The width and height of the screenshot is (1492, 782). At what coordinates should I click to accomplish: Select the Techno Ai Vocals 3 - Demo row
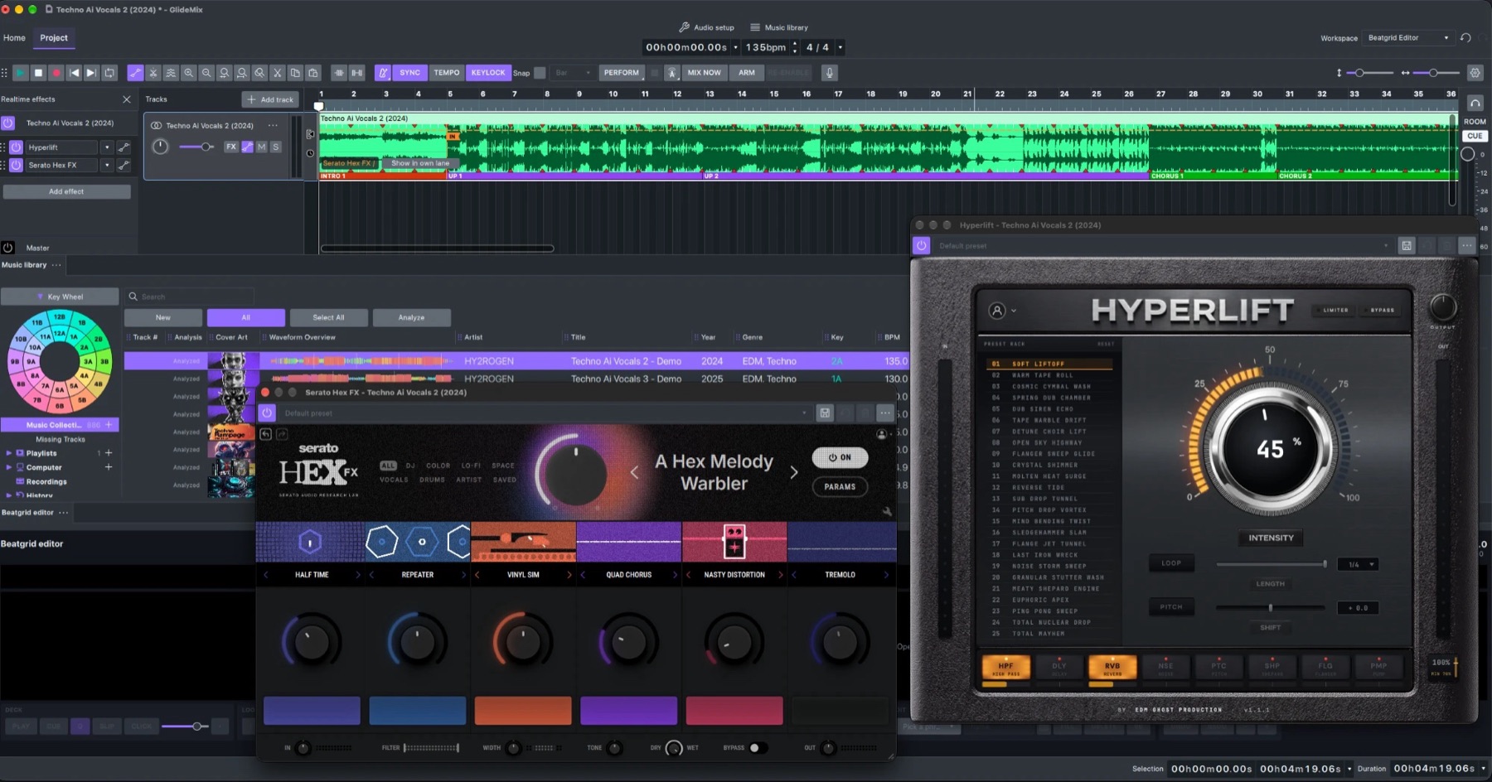[x=516, y=379]
